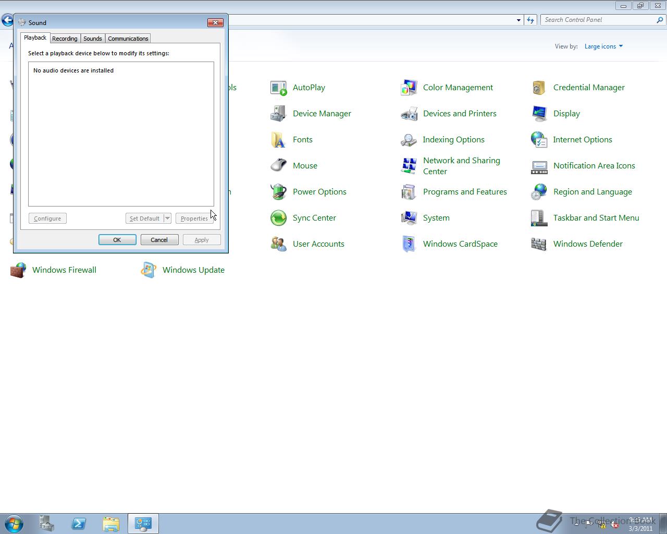Switch to the Recording tab
This screenshot has width=667, height=534.
65,39
